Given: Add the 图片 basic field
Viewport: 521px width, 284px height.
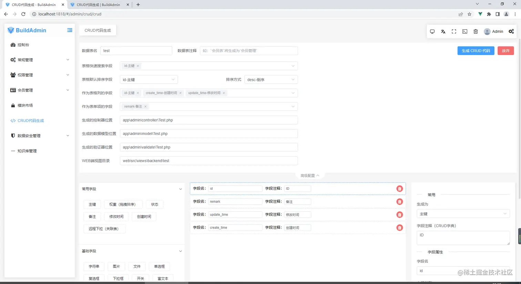Looking at the screenshot, I should (116, 266).
